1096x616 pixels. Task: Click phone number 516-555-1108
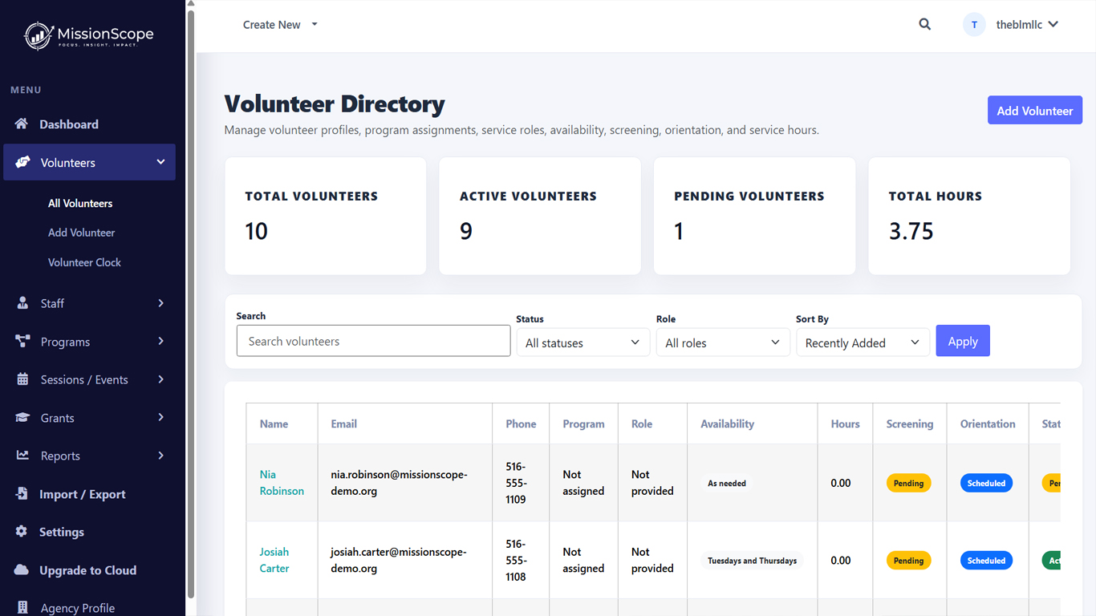click(x=516, y=560)
